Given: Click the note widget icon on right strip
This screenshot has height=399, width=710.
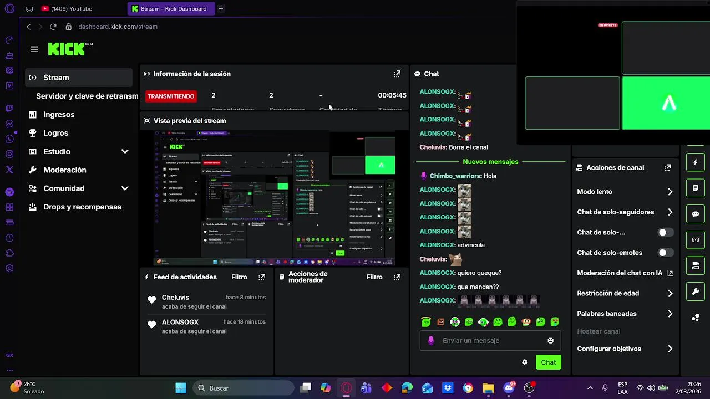Looking at the screenshot, I should coord(696,188).
